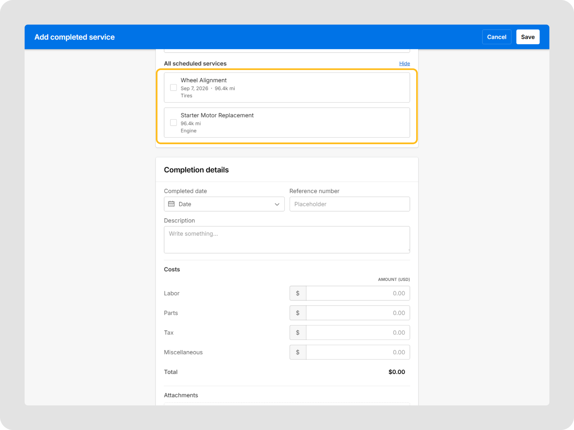Hide the scheduled services list
This screenshot has height=430, width=574.
pos(404,64)
